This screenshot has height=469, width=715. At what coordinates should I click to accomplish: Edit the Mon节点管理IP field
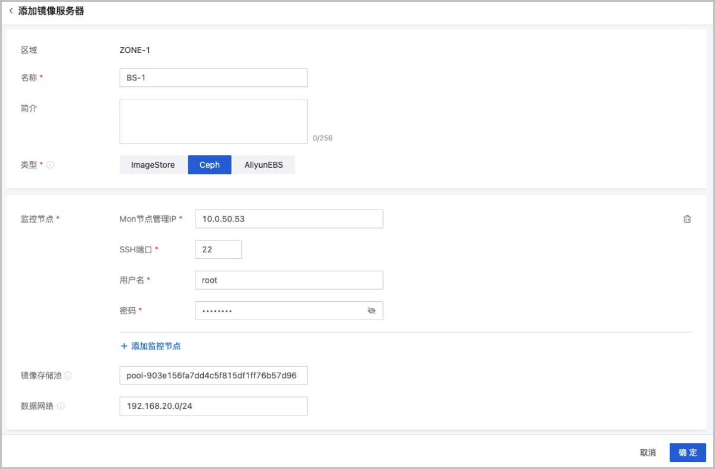[x=288, y=219]
